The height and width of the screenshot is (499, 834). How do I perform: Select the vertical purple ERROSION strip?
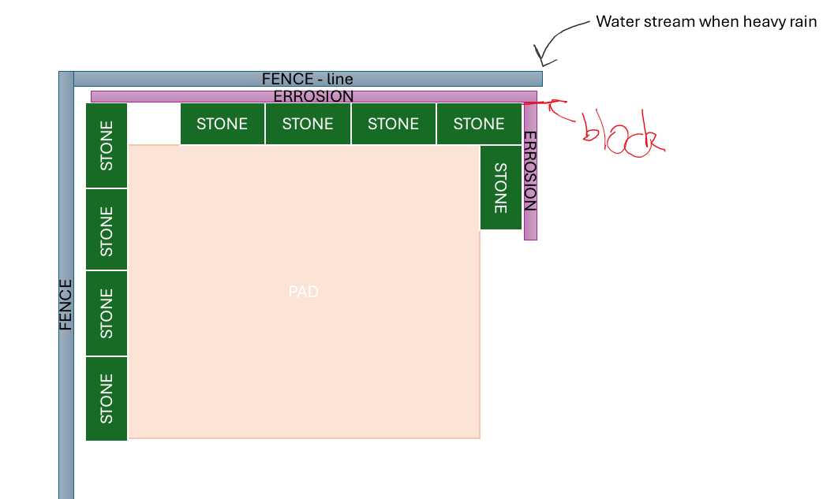(x=530, y=171)
